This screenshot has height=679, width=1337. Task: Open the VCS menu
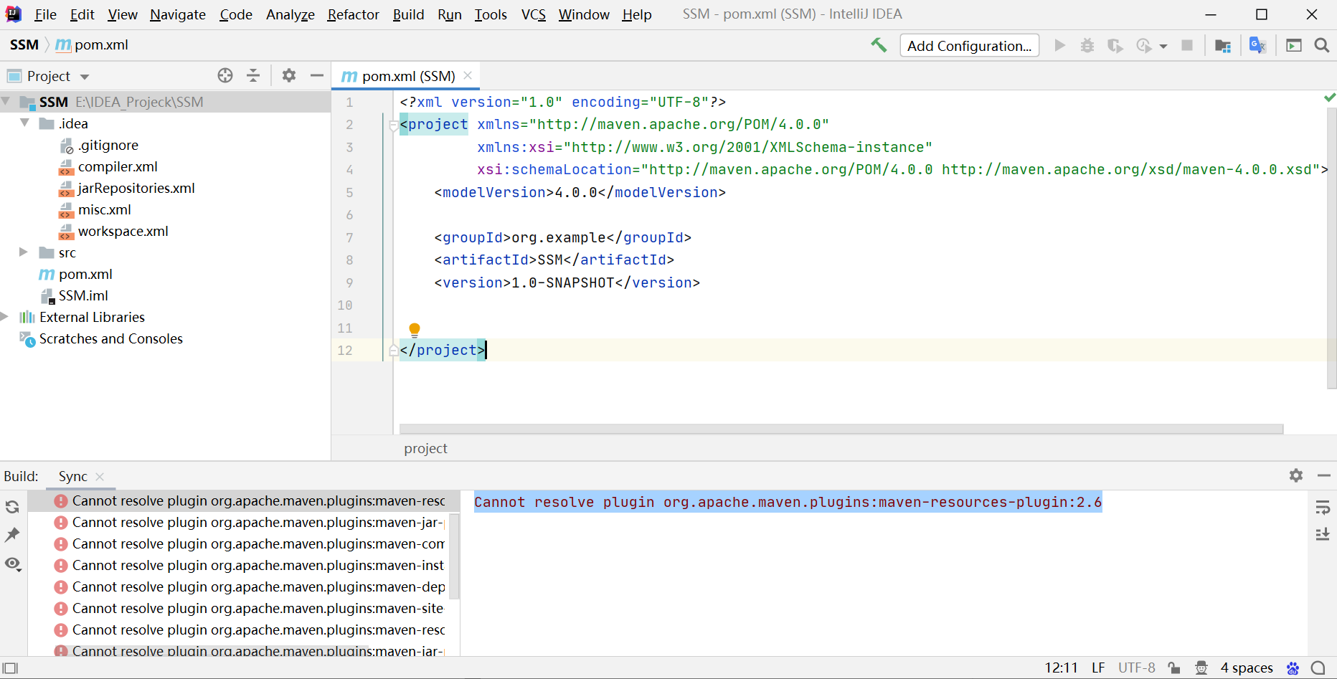[x=533, y=14]
